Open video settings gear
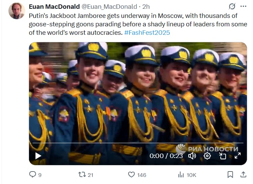Image resolution: width=253 pixels, height=184 pixels. tap(207, 156)
